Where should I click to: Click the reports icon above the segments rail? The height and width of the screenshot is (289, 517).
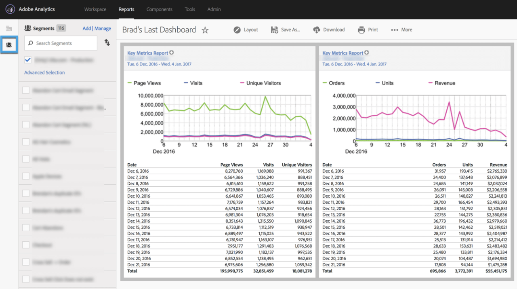[9, 27]
